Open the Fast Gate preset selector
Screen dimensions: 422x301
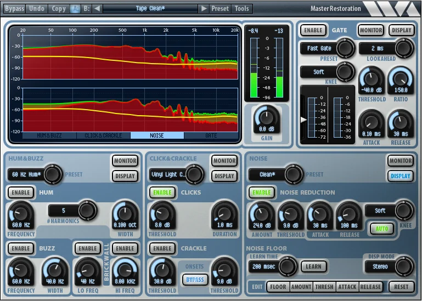[x=327, y=48]
